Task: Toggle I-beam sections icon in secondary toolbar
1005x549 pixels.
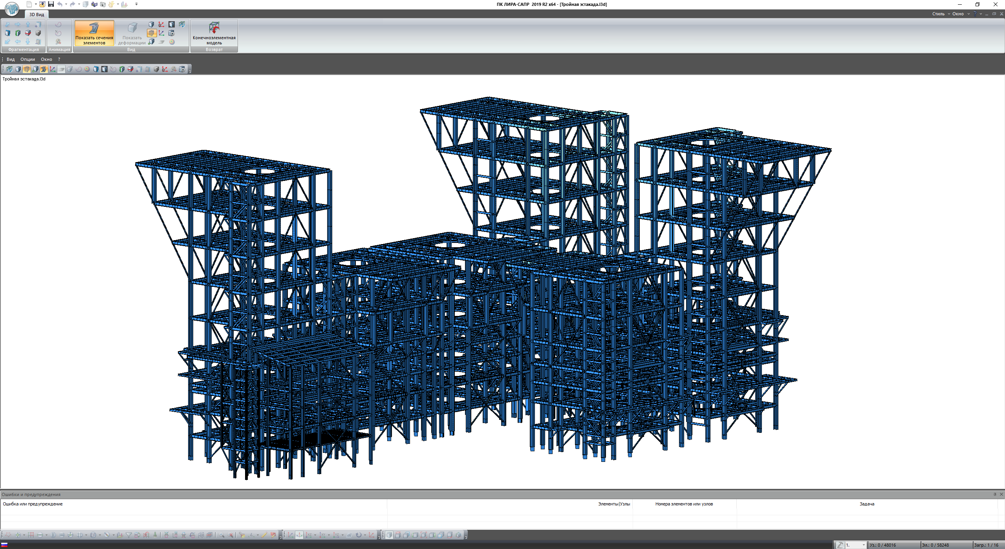Action: coord(44,69)
